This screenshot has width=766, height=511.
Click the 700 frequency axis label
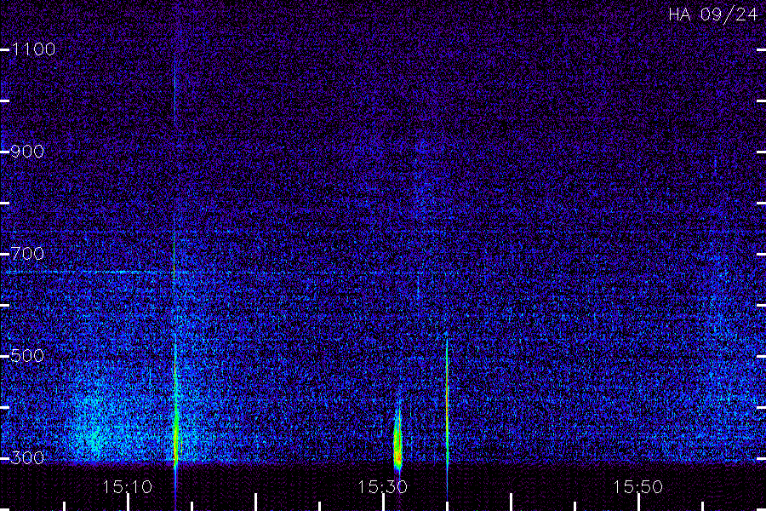click(27, 254)
